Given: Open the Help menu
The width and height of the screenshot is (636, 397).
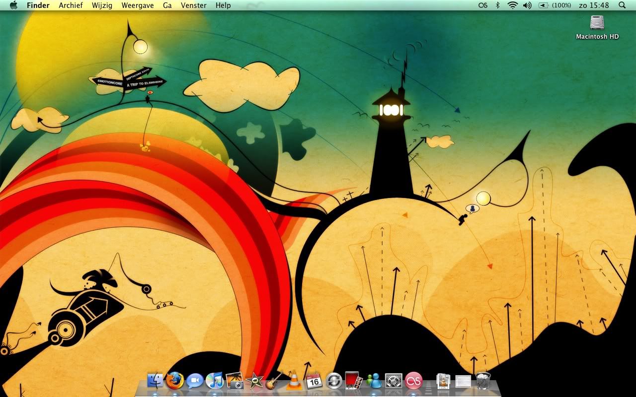Looking at the screenshot, I should pyautogui.click(x=223, y=5).
